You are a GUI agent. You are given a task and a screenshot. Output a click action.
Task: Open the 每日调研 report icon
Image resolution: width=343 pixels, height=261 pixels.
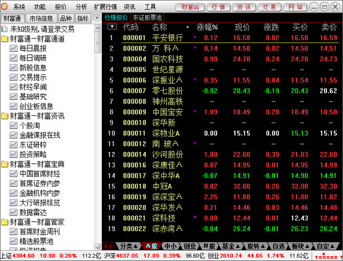(13, 58)
